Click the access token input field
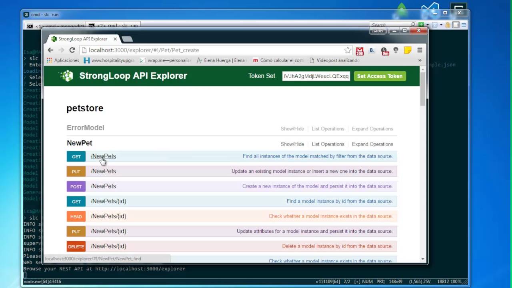 [x=316, y=76]
